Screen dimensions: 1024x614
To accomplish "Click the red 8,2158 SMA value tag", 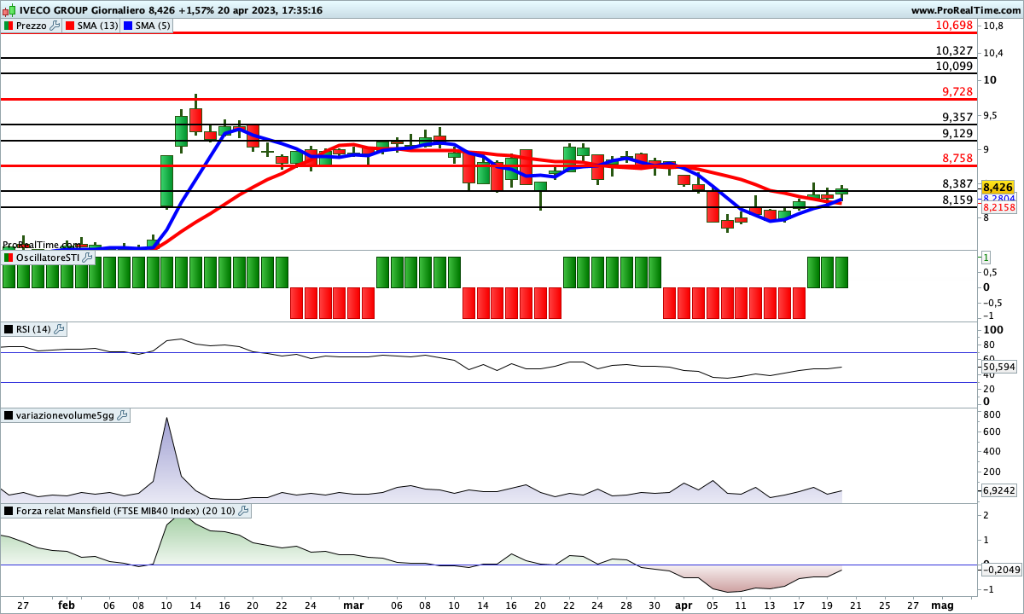I will pos(998,207).
